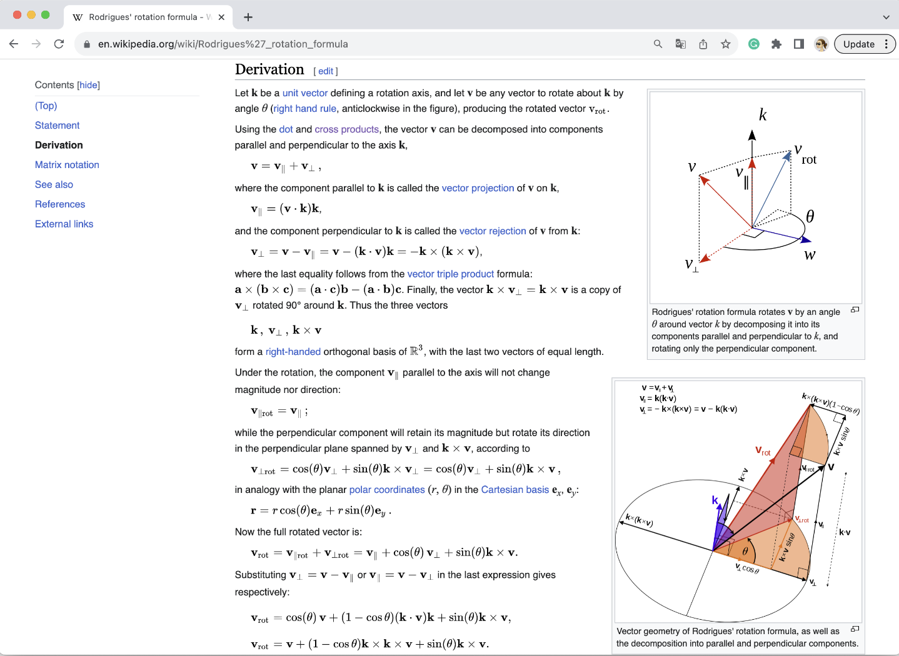Click the Update button

[x=860, y=44]
